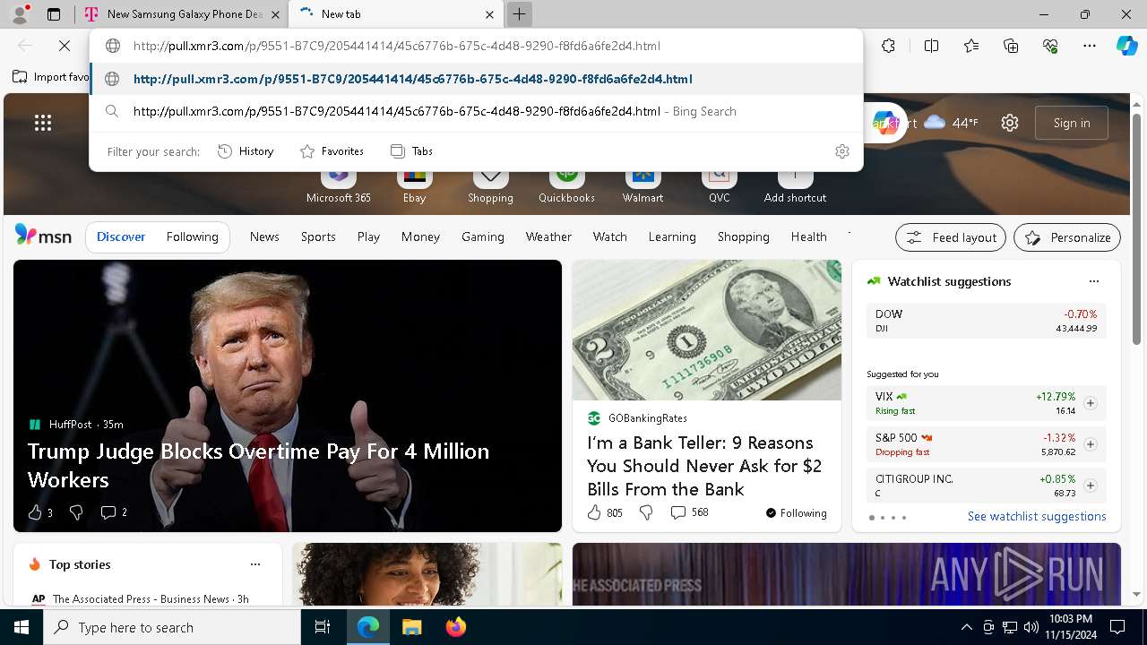The width and height of the screenshot is (1147, 645).
Task: Open the Favorites star toolbar icon
Action: point(971,46)
